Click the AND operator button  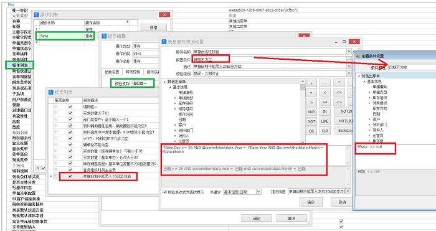[x=311, y=111]
